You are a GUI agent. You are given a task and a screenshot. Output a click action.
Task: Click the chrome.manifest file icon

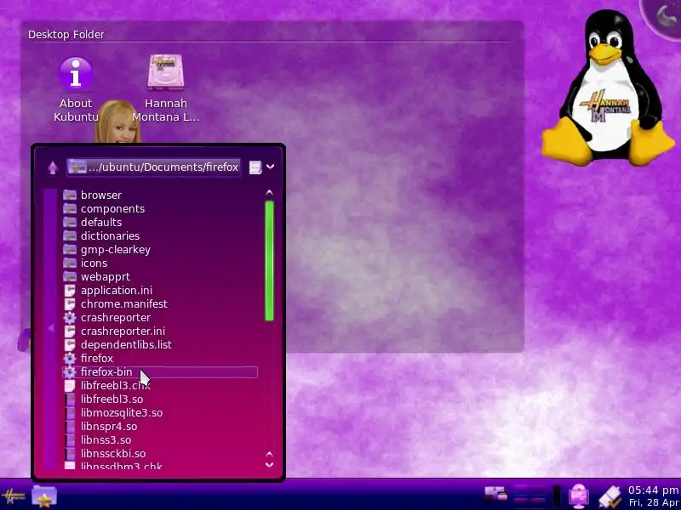coord(70,304)
